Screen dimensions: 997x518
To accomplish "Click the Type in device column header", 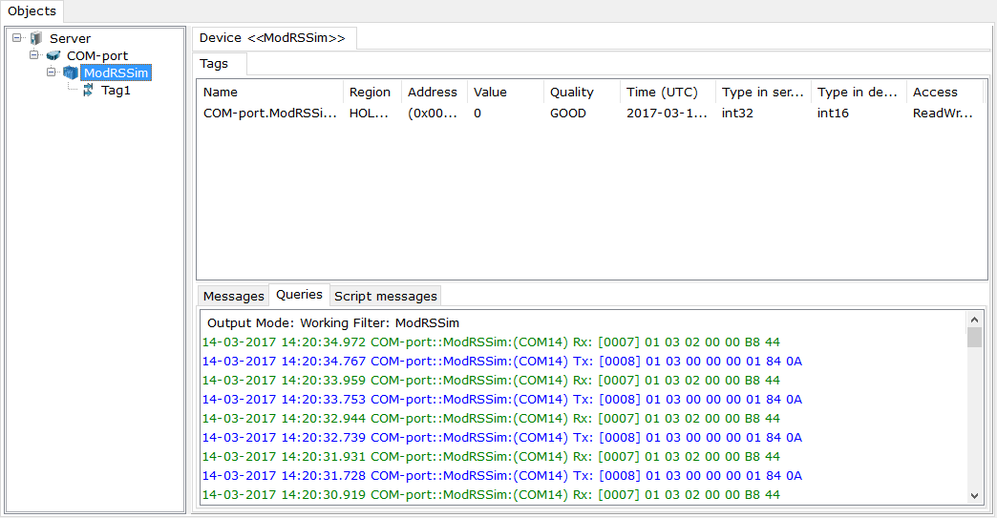I will [858, 92].
